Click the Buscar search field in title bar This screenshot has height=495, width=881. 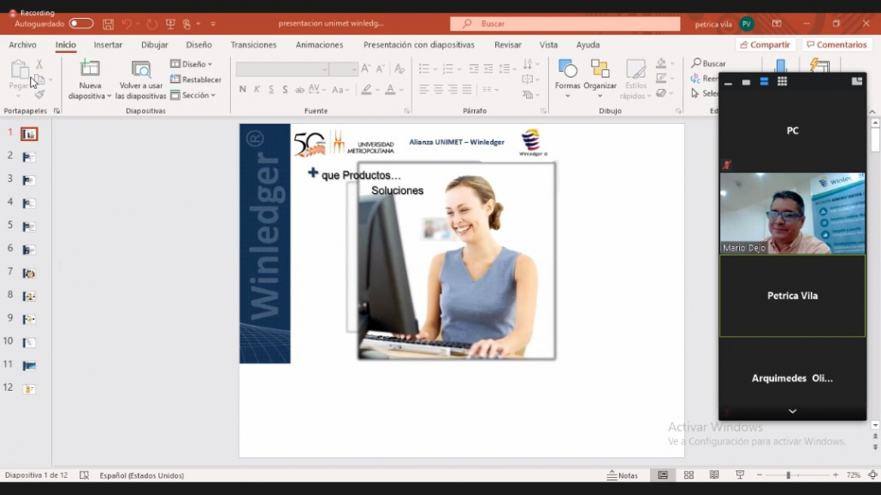[565, 24]
